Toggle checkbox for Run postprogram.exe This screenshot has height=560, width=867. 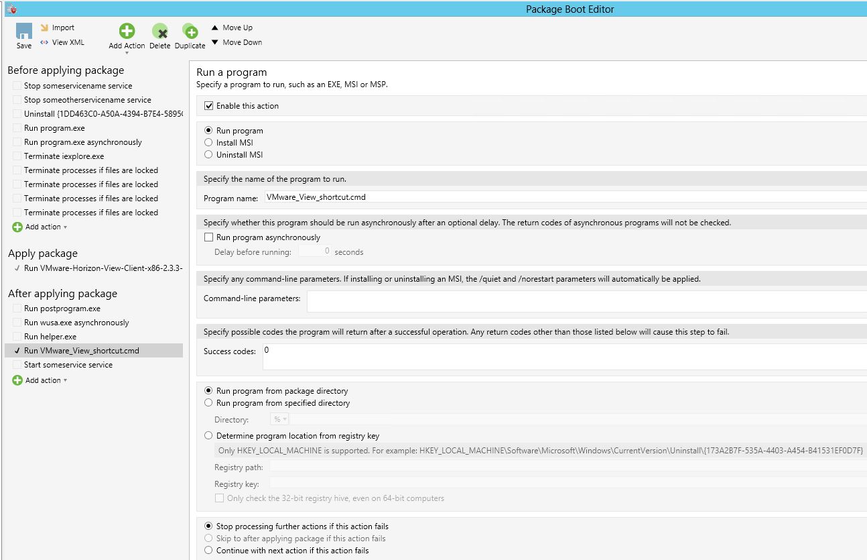point(17,309)
